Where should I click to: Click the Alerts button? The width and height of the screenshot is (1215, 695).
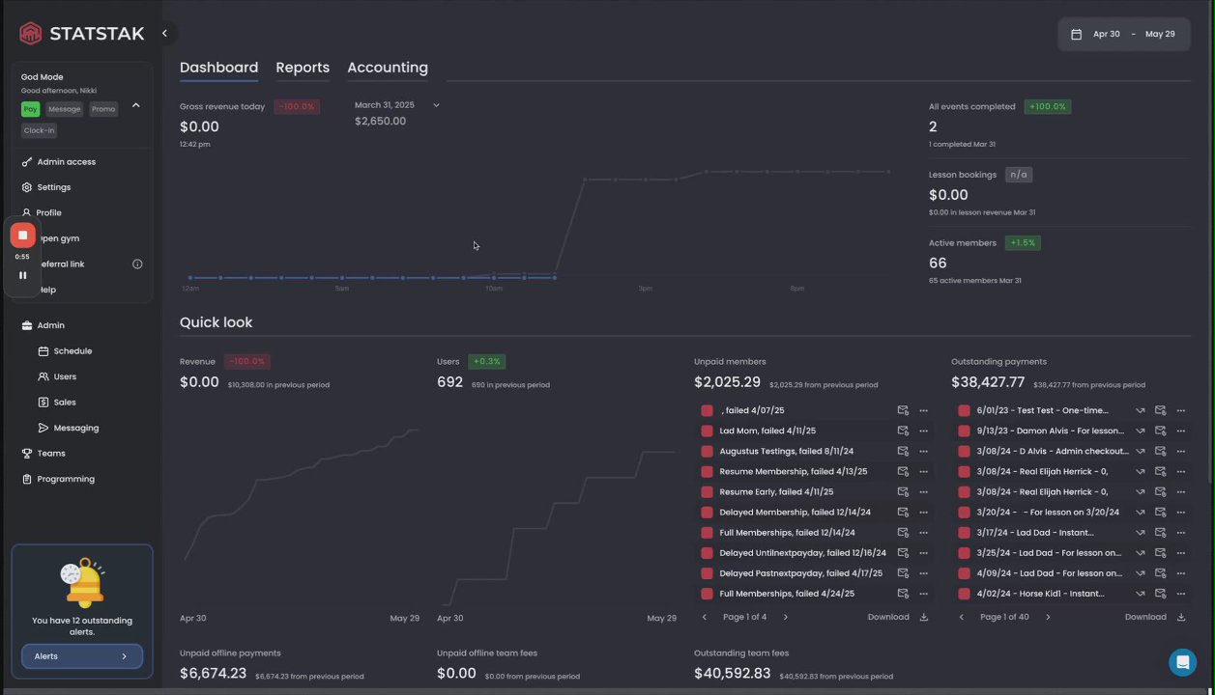tap(82, 656)
